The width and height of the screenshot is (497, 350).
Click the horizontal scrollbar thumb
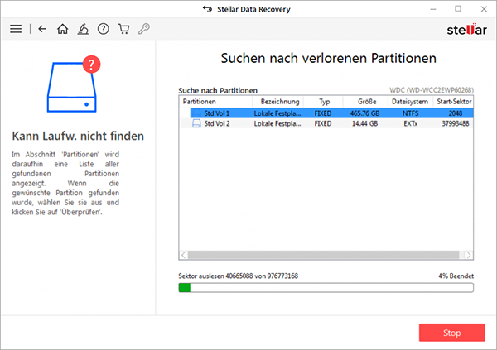[323, 255]
